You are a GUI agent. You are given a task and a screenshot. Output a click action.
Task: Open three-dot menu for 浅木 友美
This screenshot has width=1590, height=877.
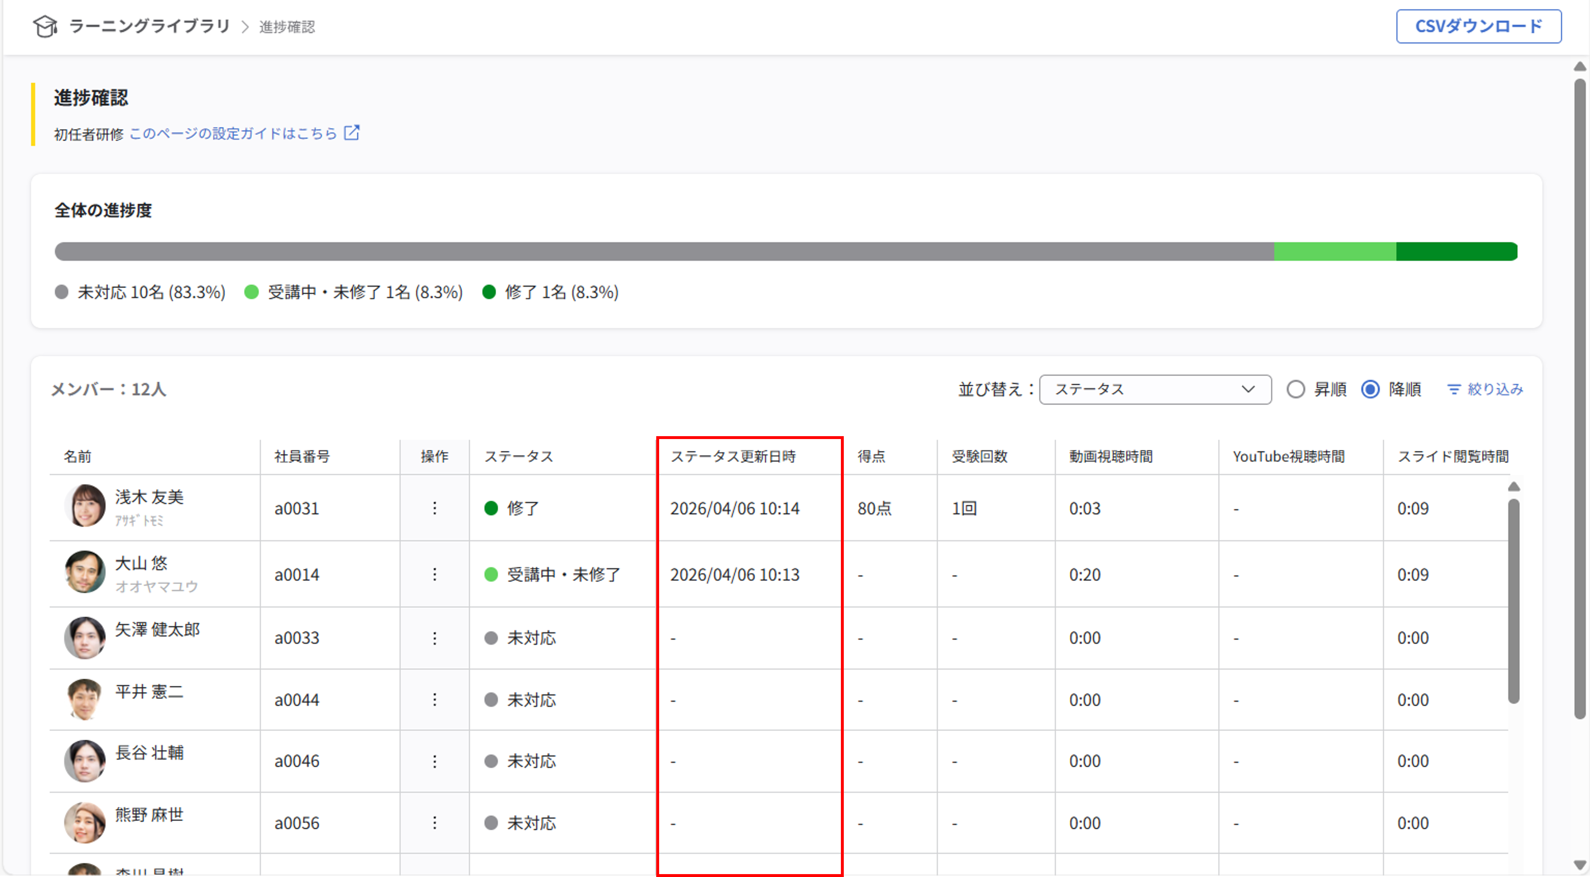coord(434,508)
